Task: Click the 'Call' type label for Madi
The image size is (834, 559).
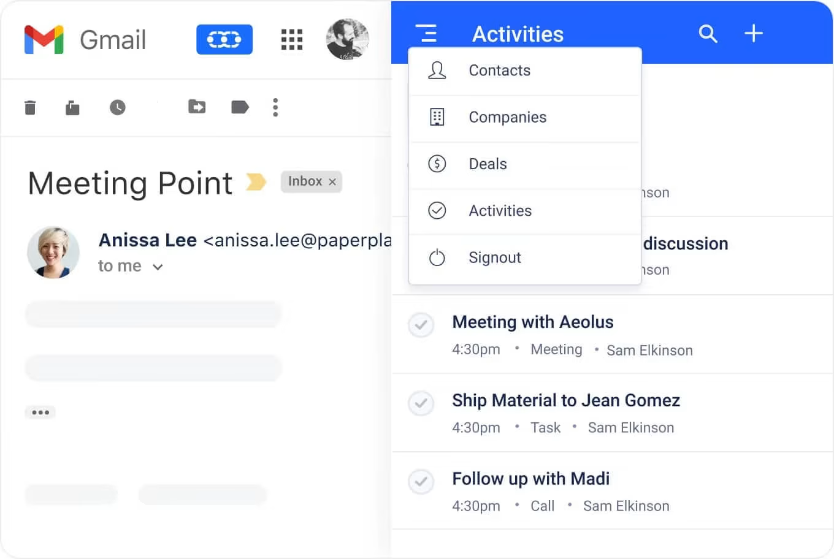Action: point(542,506)
